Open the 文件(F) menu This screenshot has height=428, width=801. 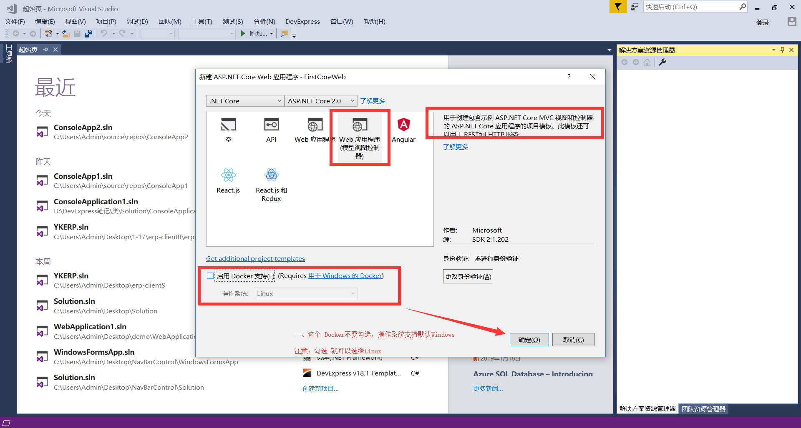[x=15, y=22]
